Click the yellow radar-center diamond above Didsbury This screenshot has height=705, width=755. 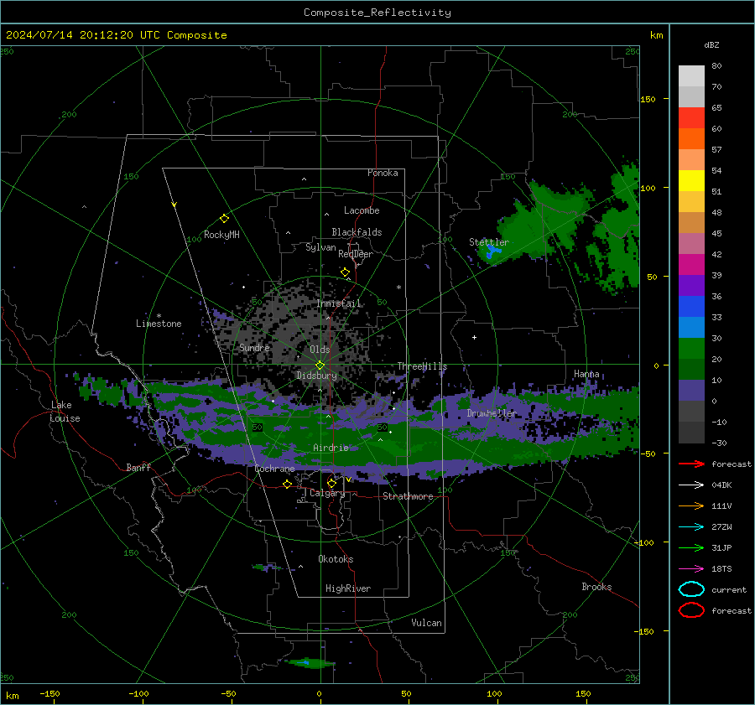[x=320, y=365]
